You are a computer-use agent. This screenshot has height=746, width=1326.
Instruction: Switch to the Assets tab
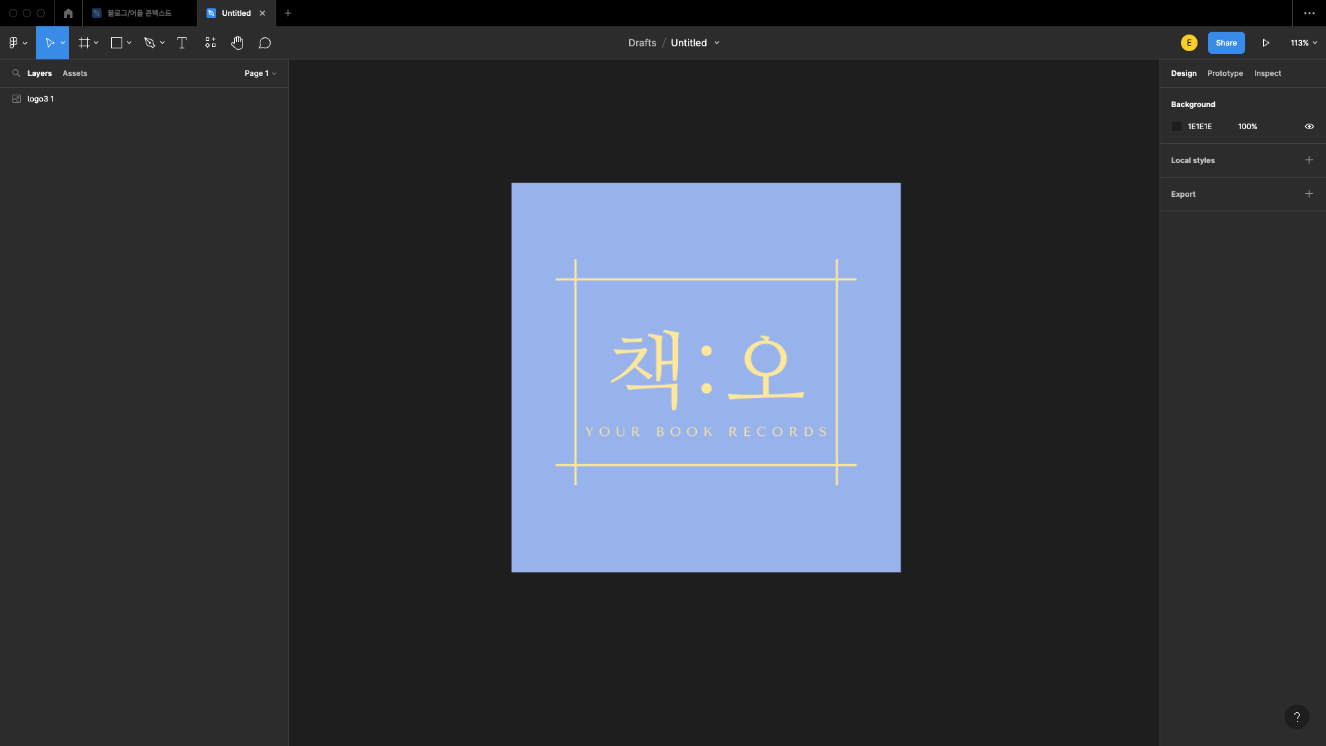[75, 73]
